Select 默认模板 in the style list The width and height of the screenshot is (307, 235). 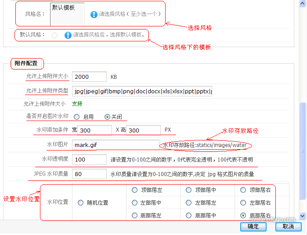point(64,7)
